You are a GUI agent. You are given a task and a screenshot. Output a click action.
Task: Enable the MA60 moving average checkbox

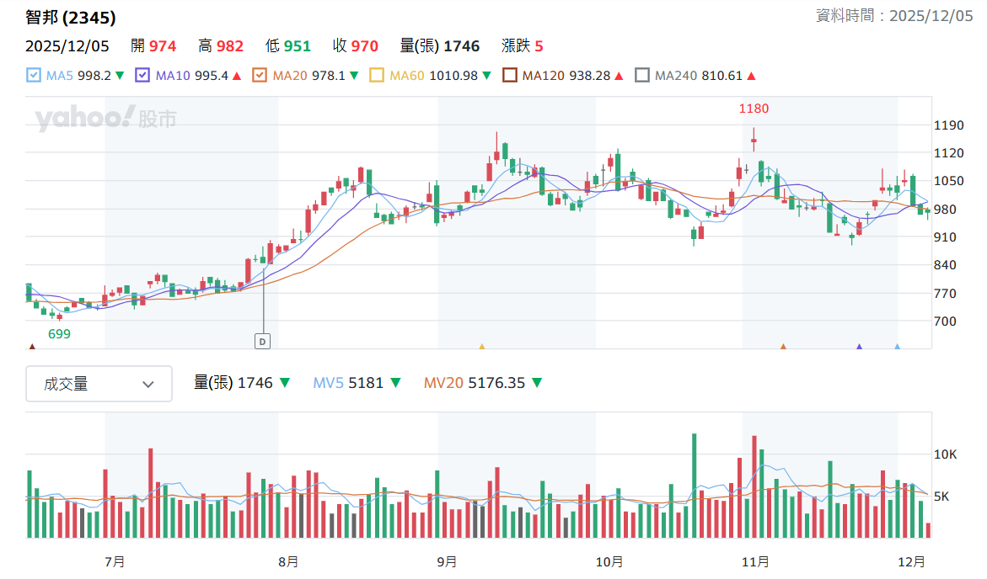(377, 75)
